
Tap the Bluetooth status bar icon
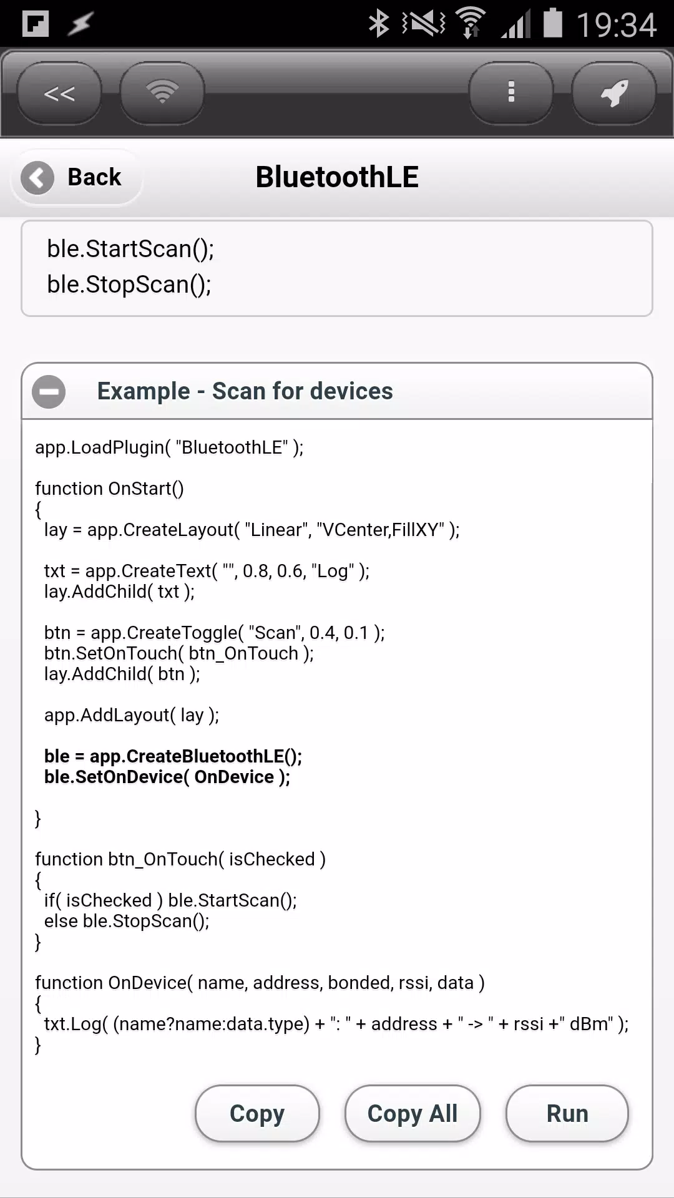click(379, 24)
